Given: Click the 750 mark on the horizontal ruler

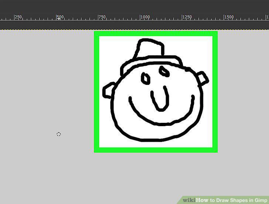Looking at the screenshot, I should (102, 17).
